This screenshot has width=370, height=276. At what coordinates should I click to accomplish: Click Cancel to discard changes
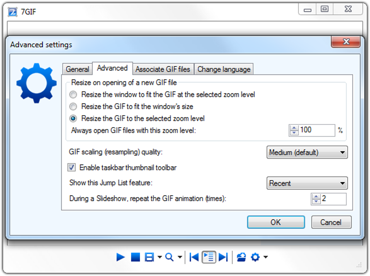tap(331, 222)
